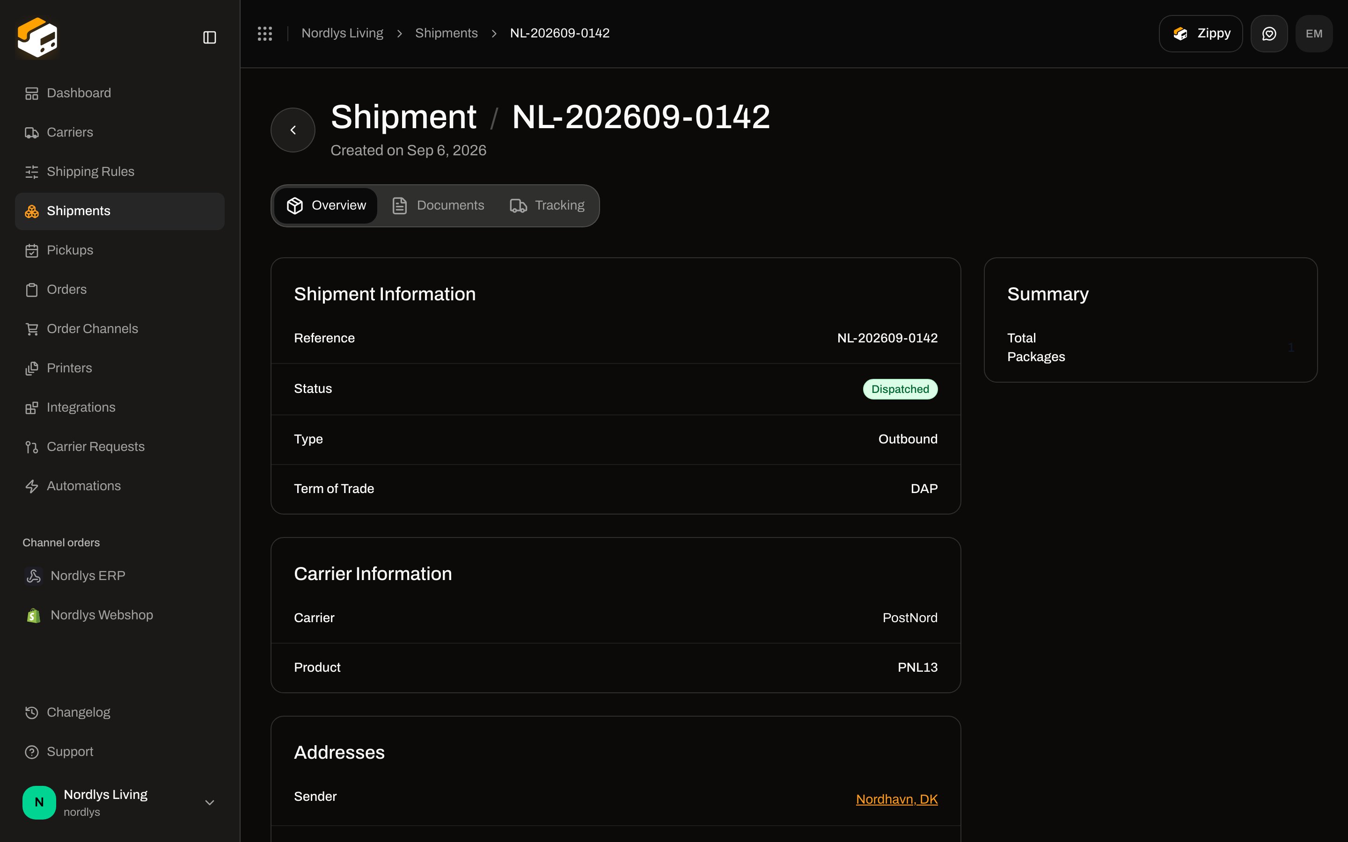1348x842 pixels.
Task: Open Orders in the sidebar
Action: [120, 290]
